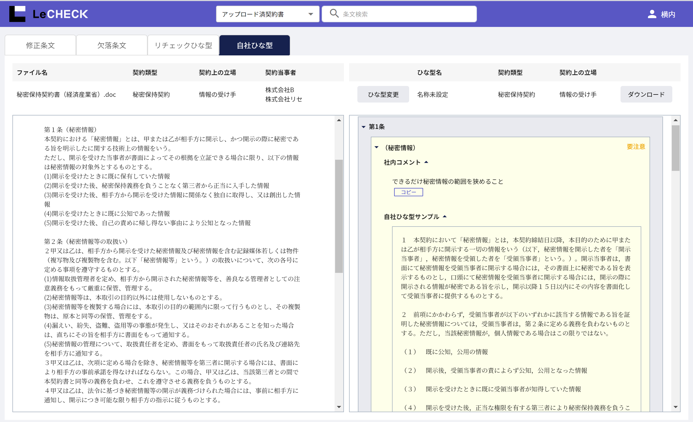Click the search magnifier icon
Image resolution: width=693 pixels, height=422 pixels.
(x=334, y=13)
